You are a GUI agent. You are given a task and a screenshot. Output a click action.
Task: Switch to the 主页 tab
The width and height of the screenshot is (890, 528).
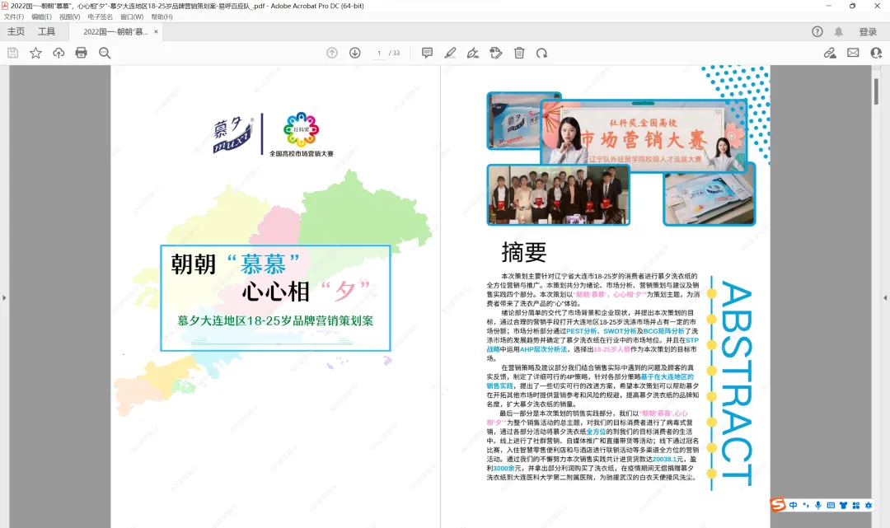[16, 31]
